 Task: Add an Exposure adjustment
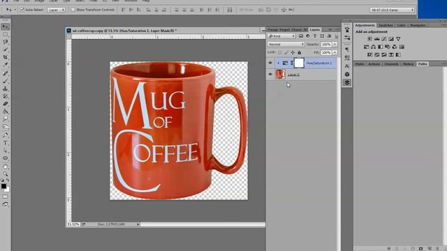click(391, 39)
